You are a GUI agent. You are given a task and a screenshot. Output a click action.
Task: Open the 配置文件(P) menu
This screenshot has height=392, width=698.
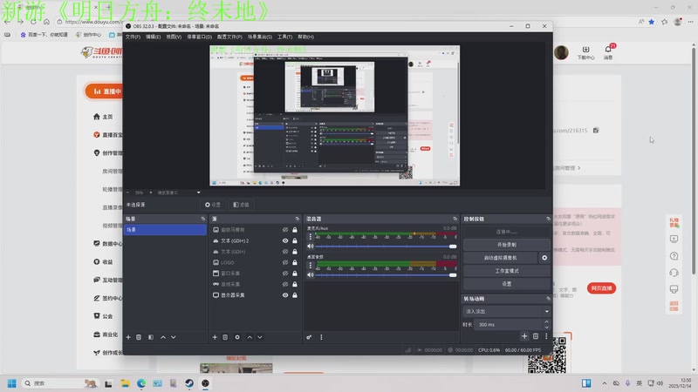229,37
